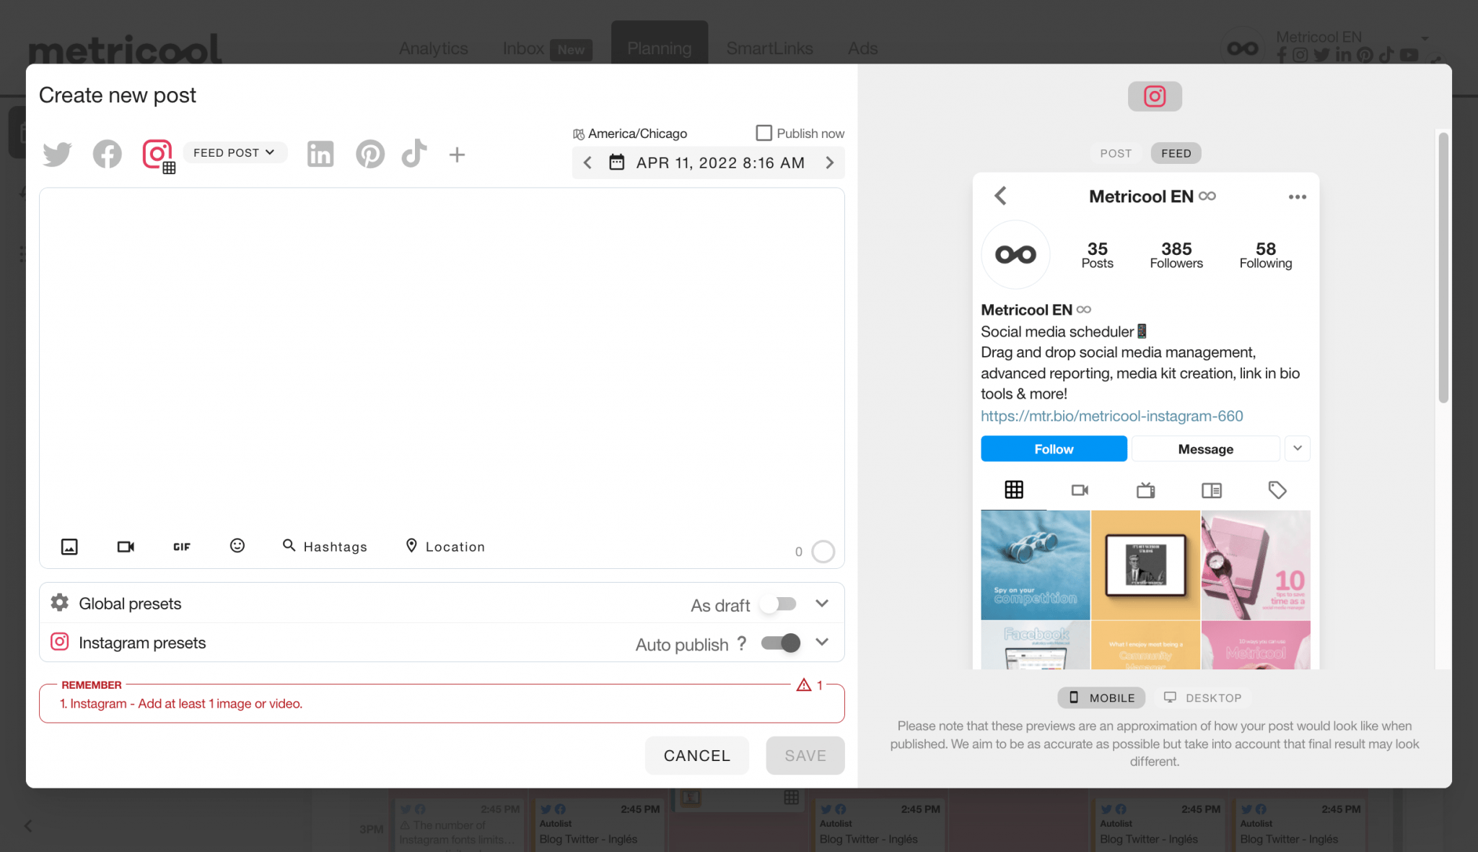Click the preview panel vertical scrollbar

[x=1443, y=267]
